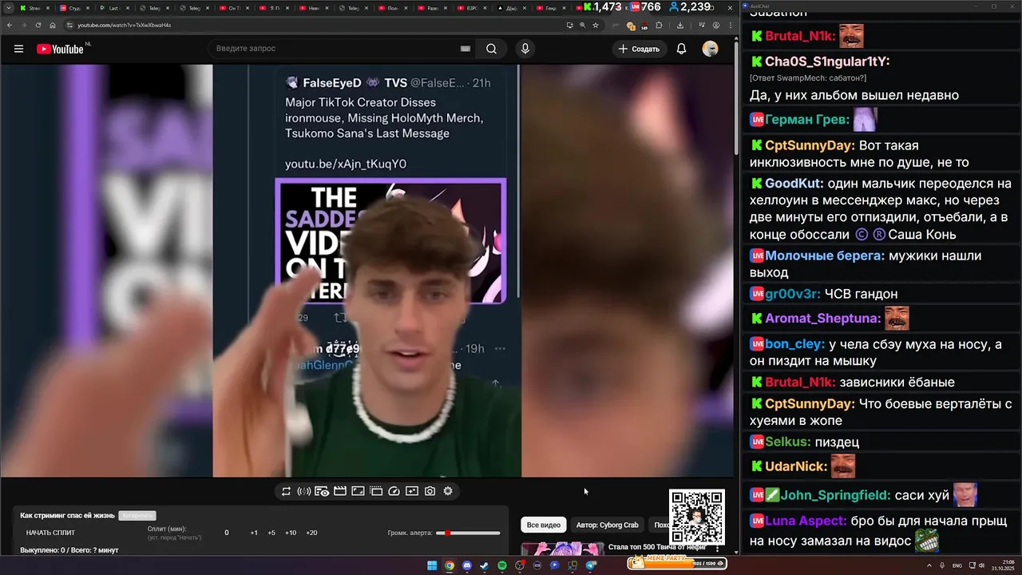Screen dimensions: 1022x575
Task: Open the browser home page button
Action: tap(52, 25)
